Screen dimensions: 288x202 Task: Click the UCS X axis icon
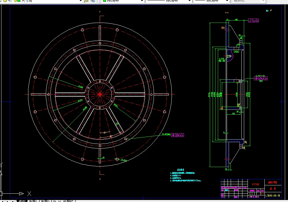[30, 194]
